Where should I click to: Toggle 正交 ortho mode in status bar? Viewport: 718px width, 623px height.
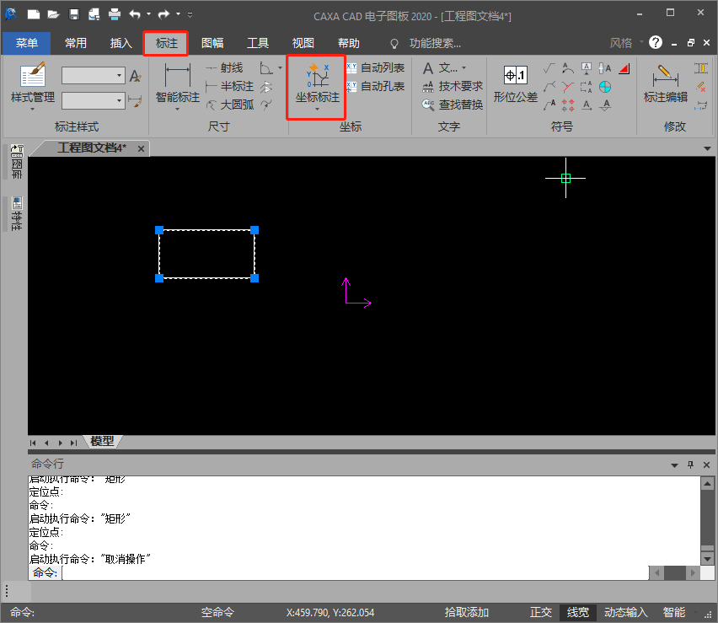(541, 613)
